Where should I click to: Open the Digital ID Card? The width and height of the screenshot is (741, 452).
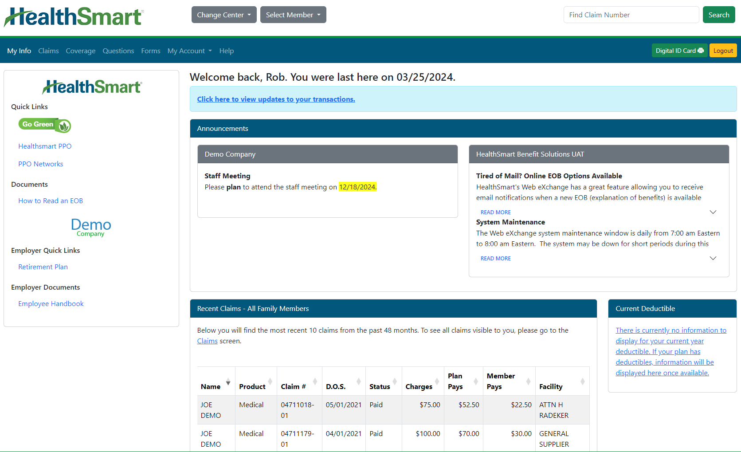click(679, 51)
